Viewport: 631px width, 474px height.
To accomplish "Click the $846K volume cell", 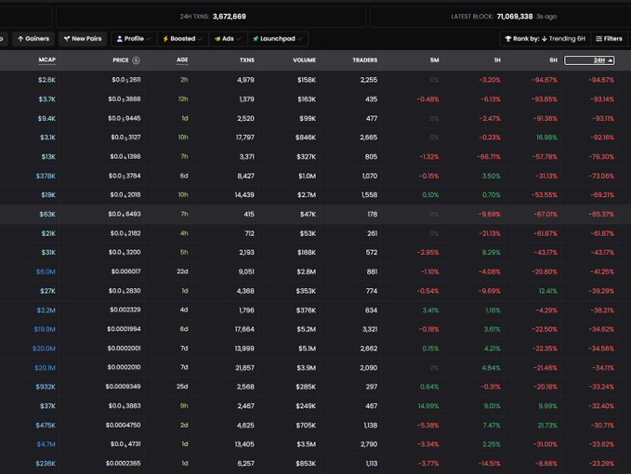I will (306, 138).
